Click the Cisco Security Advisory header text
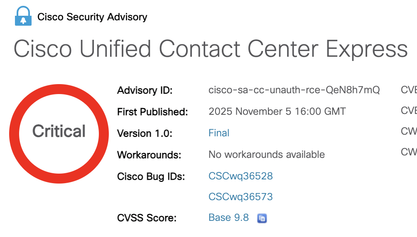The width and height of the screenshot is (417, 237). click(x=92, y=17)
